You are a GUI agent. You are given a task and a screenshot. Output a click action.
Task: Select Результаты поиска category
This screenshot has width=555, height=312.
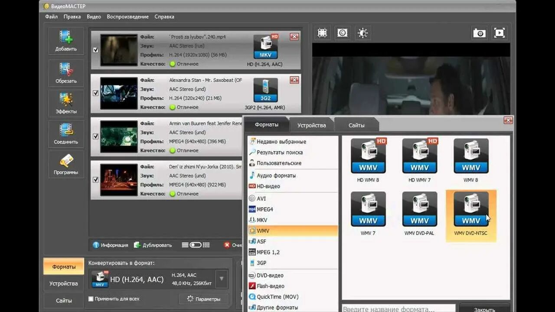coord(293,153)
